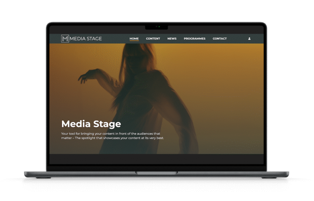The image size is (314, 201).
Task: Go to the Home menu item
Action: point(134,39)
